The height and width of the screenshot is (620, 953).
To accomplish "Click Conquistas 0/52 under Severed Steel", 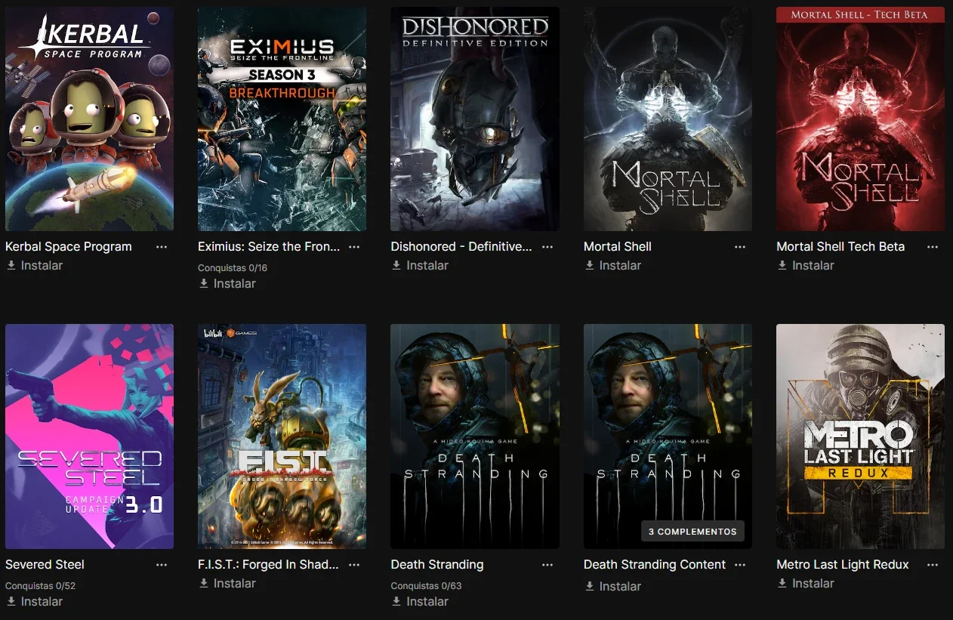I will (40, 586).
